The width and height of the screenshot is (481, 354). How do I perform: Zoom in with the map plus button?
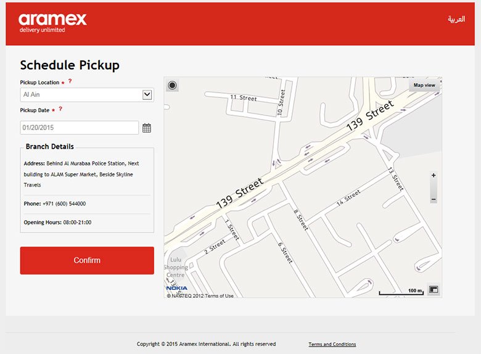[434, 176]
